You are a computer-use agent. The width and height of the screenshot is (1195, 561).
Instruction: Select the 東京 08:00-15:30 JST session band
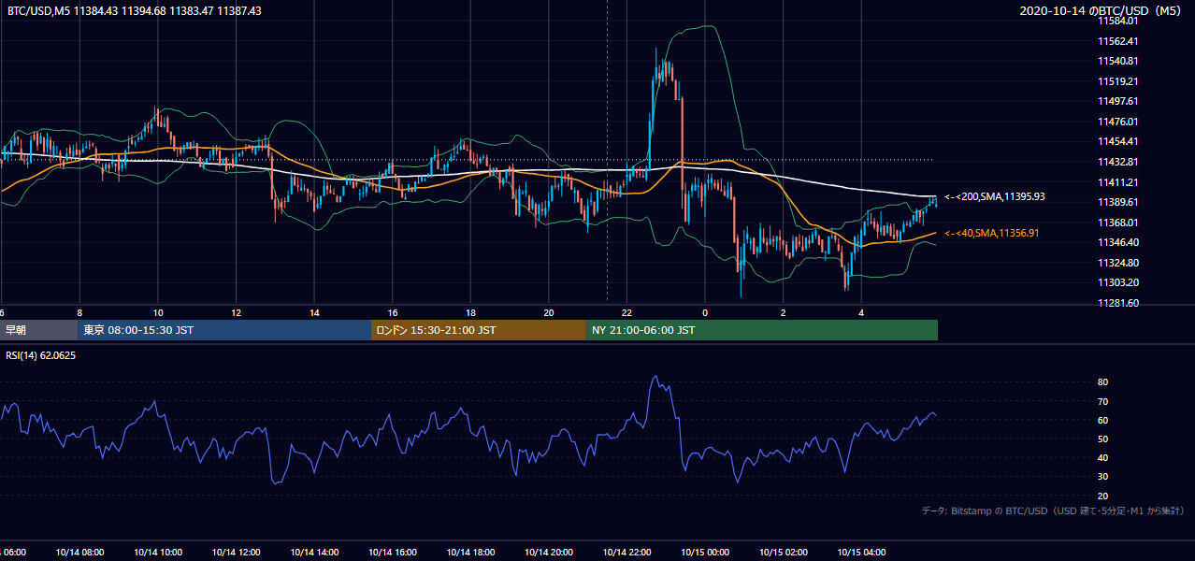[224, 330]
